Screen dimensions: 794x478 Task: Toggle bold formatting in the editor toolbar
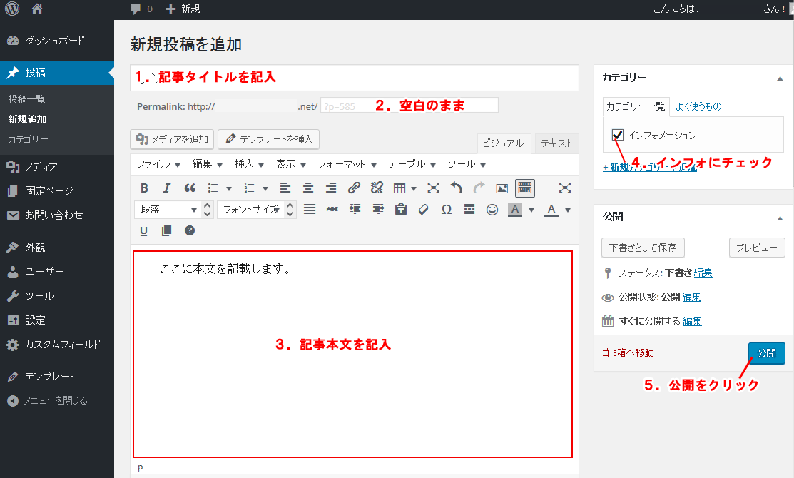tap(144, 188)
